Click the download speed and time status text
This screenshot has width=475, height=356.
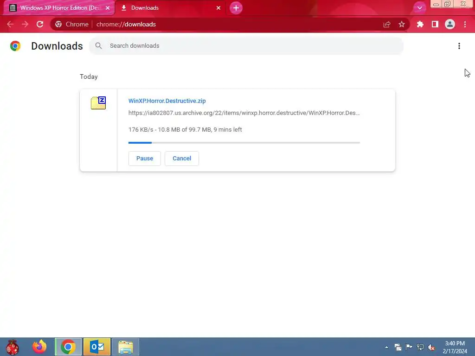[185, 130]
